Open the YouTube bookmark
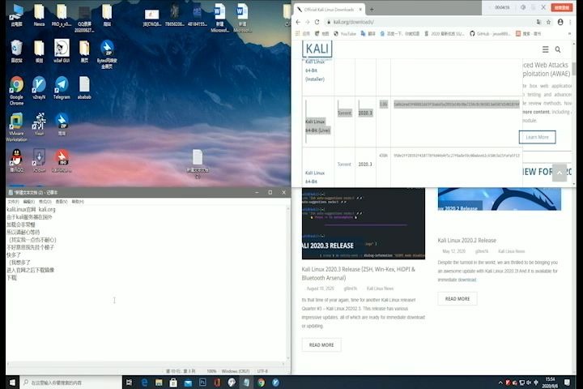This screenshot has width=583, height=389. [x=345, y=33]
